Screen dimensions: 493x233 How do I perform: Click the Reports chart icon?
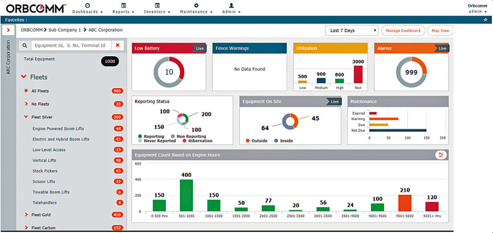123,5
